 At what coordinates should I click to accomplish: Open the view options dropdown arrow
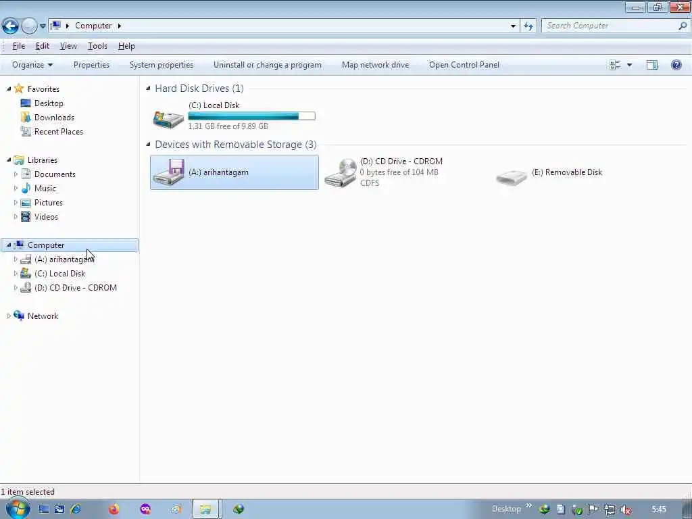pyautogui.click(x=629, y=65)
